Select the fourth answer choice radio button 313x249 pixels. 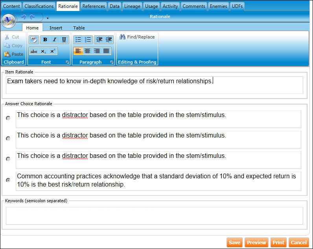[8, 180]
